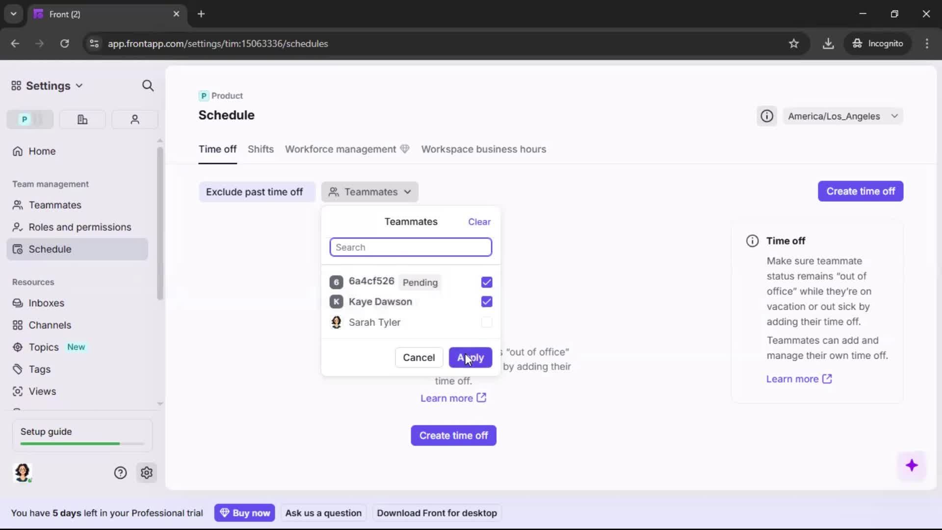Click the teammate search field

point(411,247)
